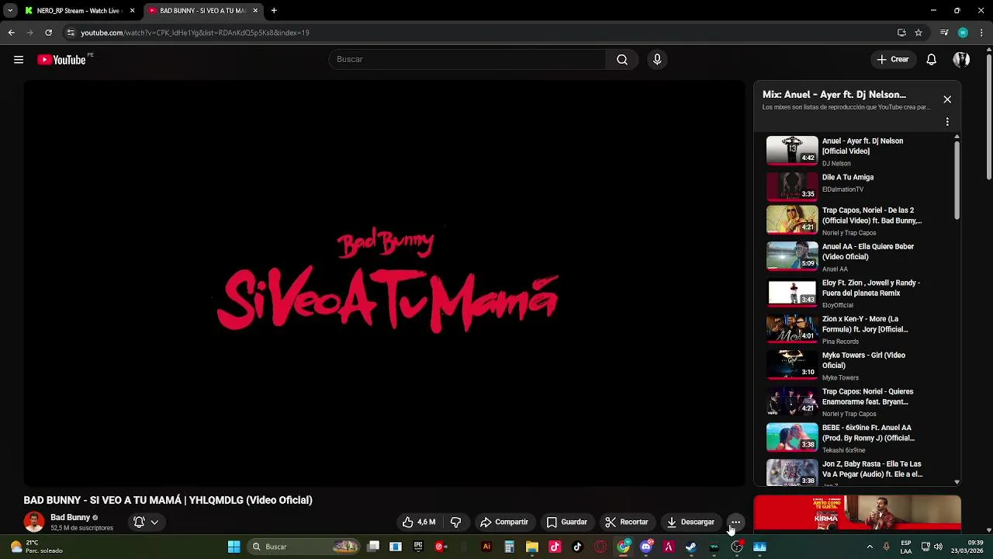Open browser media control button
The height and width of the screenshot is (559, 993).
[x=944, y=33]
